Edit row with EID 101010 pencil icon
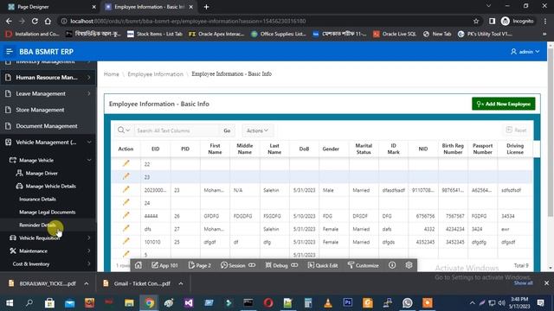The width and height of the screenshot is (554, 311). (126, 241)
